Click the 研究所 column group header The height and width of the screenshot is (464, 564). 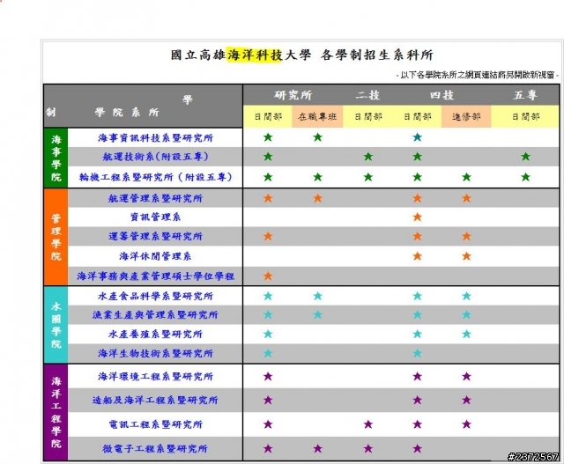[x=293, y=95]
